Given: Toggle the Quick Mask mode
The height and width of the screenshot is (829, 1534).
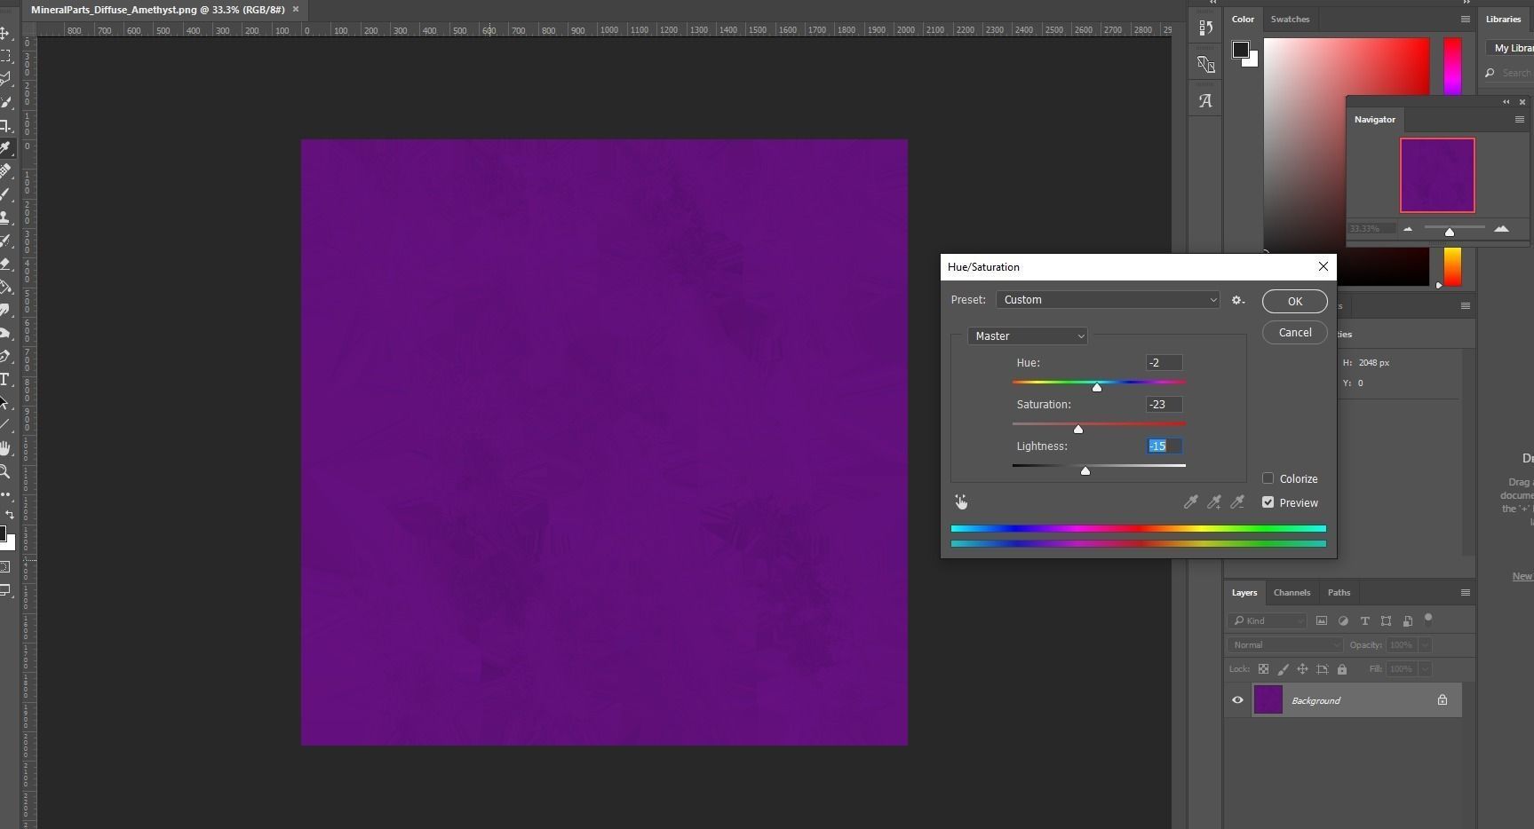Looking at the screenshot, I should tap(4, 566).
